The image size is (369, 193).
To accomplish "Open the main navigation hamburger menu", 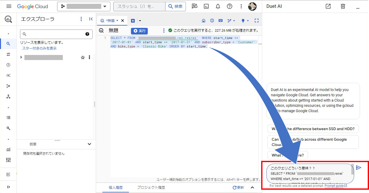I will pyautogui.click(x=9, y=6).
